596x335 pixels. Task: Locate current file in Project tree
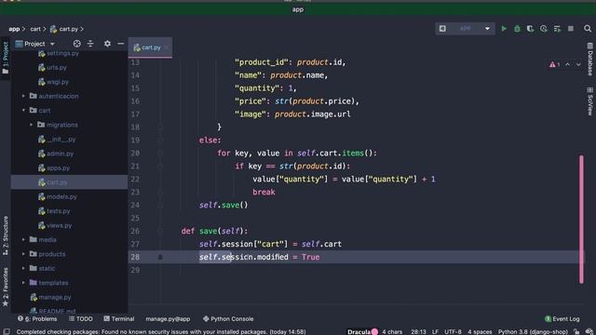[76, 44]
